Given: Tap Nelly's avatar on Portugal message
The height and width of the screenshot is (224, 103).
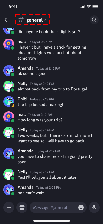Looking at the screenshot, I should coord(9,86).
